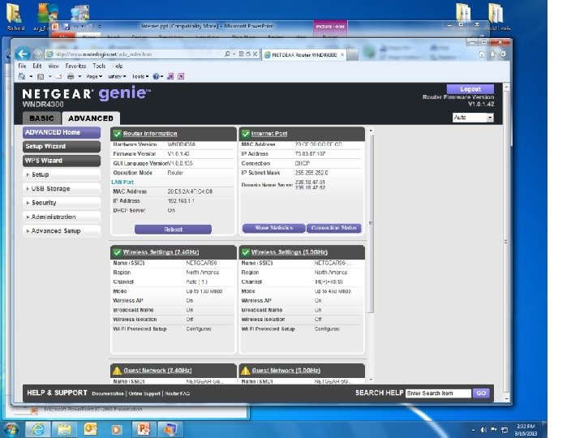This screenshot has height=438, width=584.
Task: Click the Send to OneNote icon
Action: pyautogui.click(x=170, y=77)
